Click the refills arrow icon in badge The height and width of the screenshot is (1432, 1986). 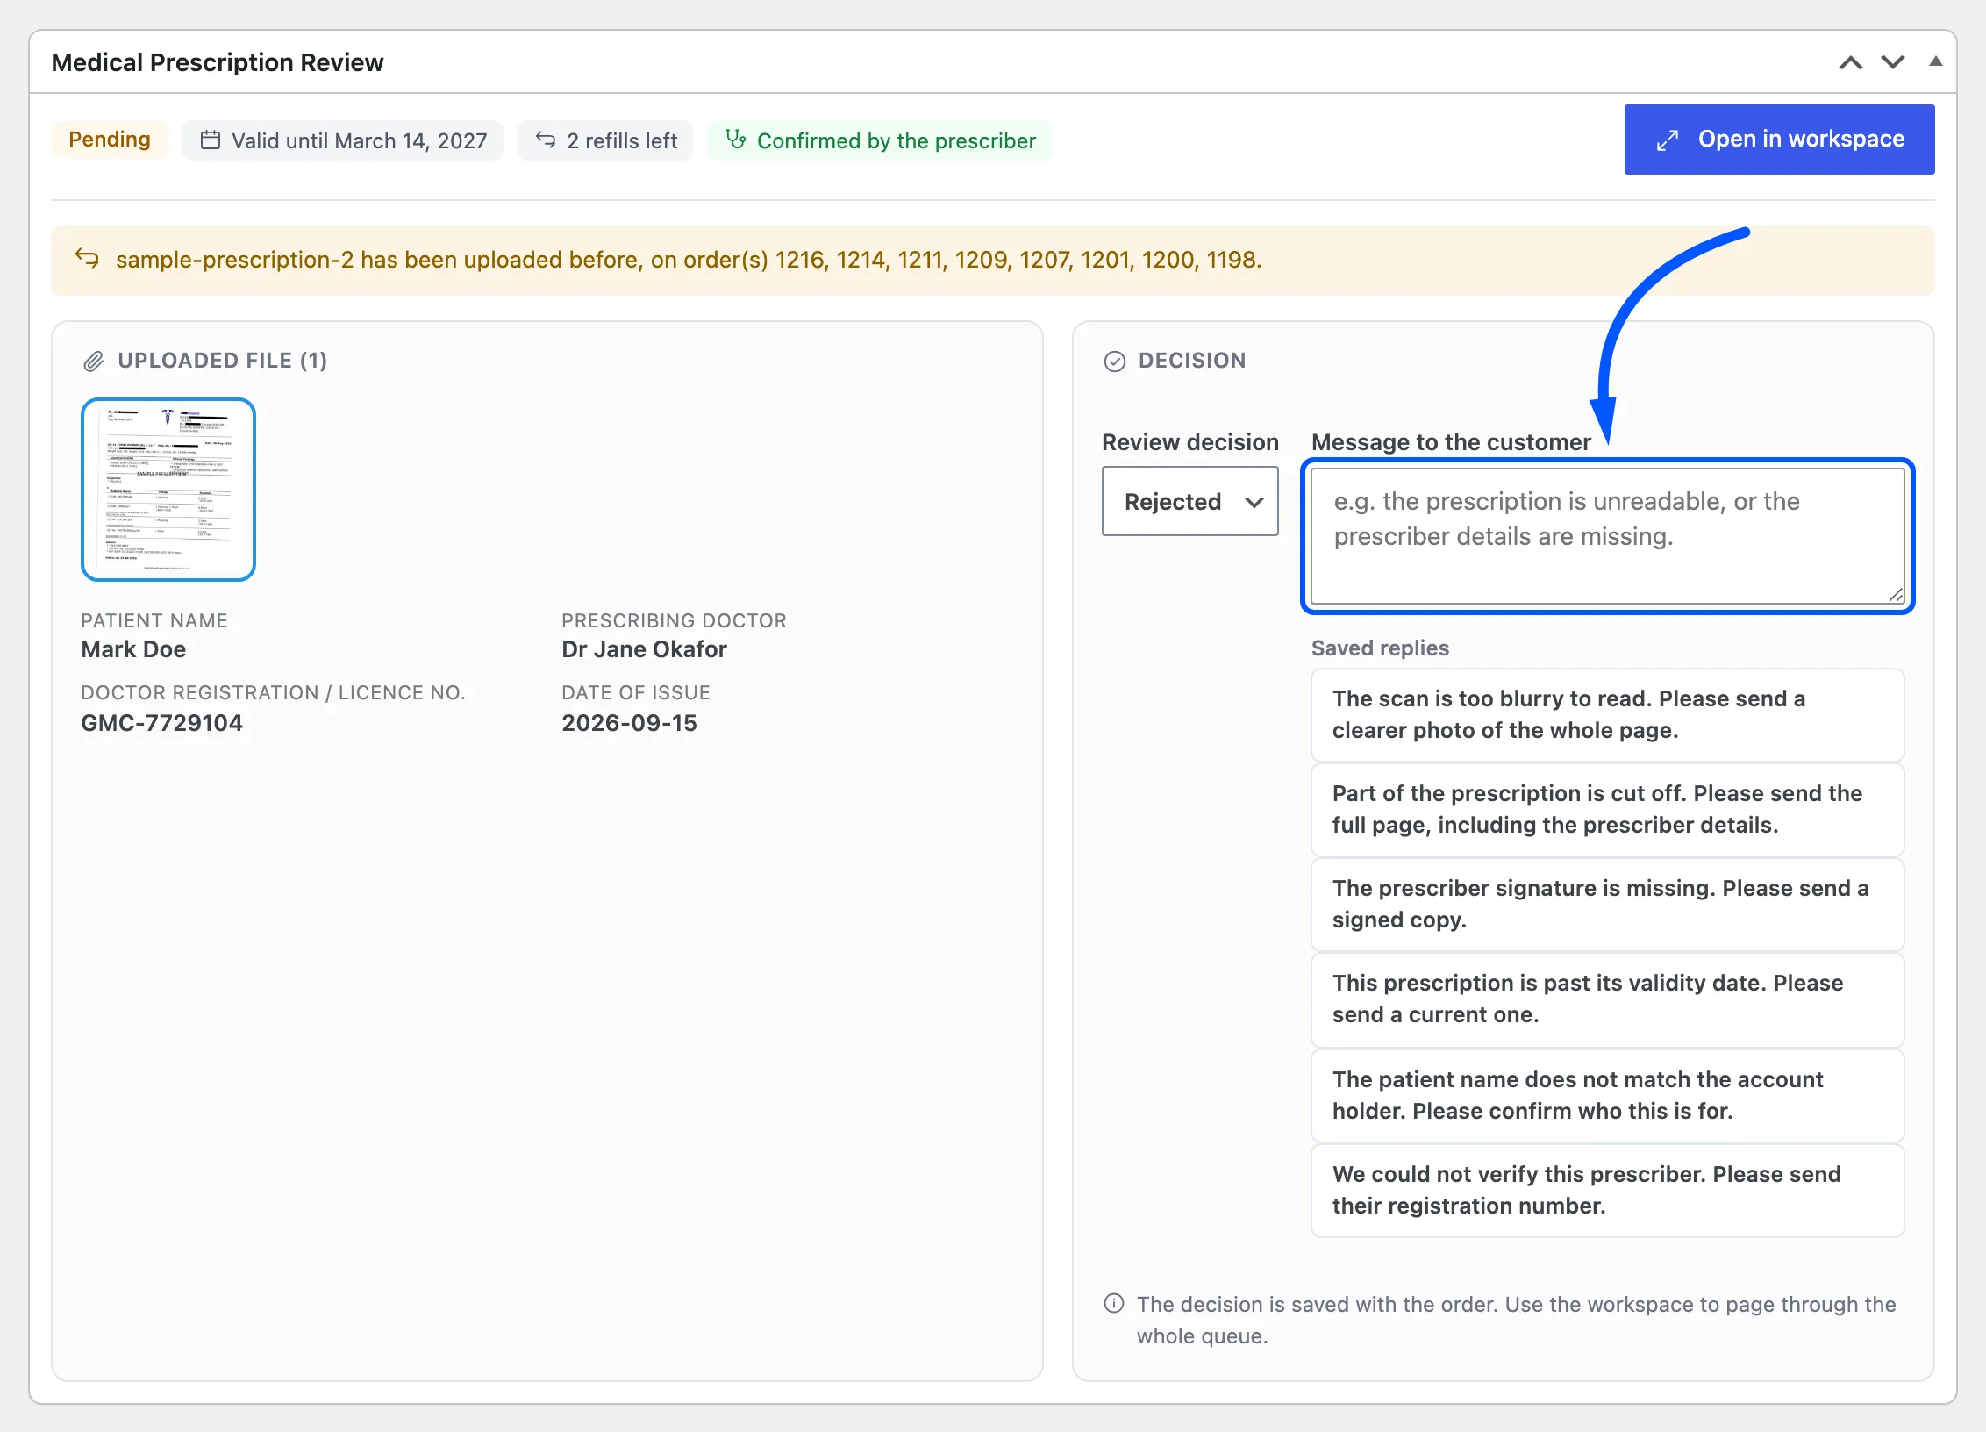[546, 140]
